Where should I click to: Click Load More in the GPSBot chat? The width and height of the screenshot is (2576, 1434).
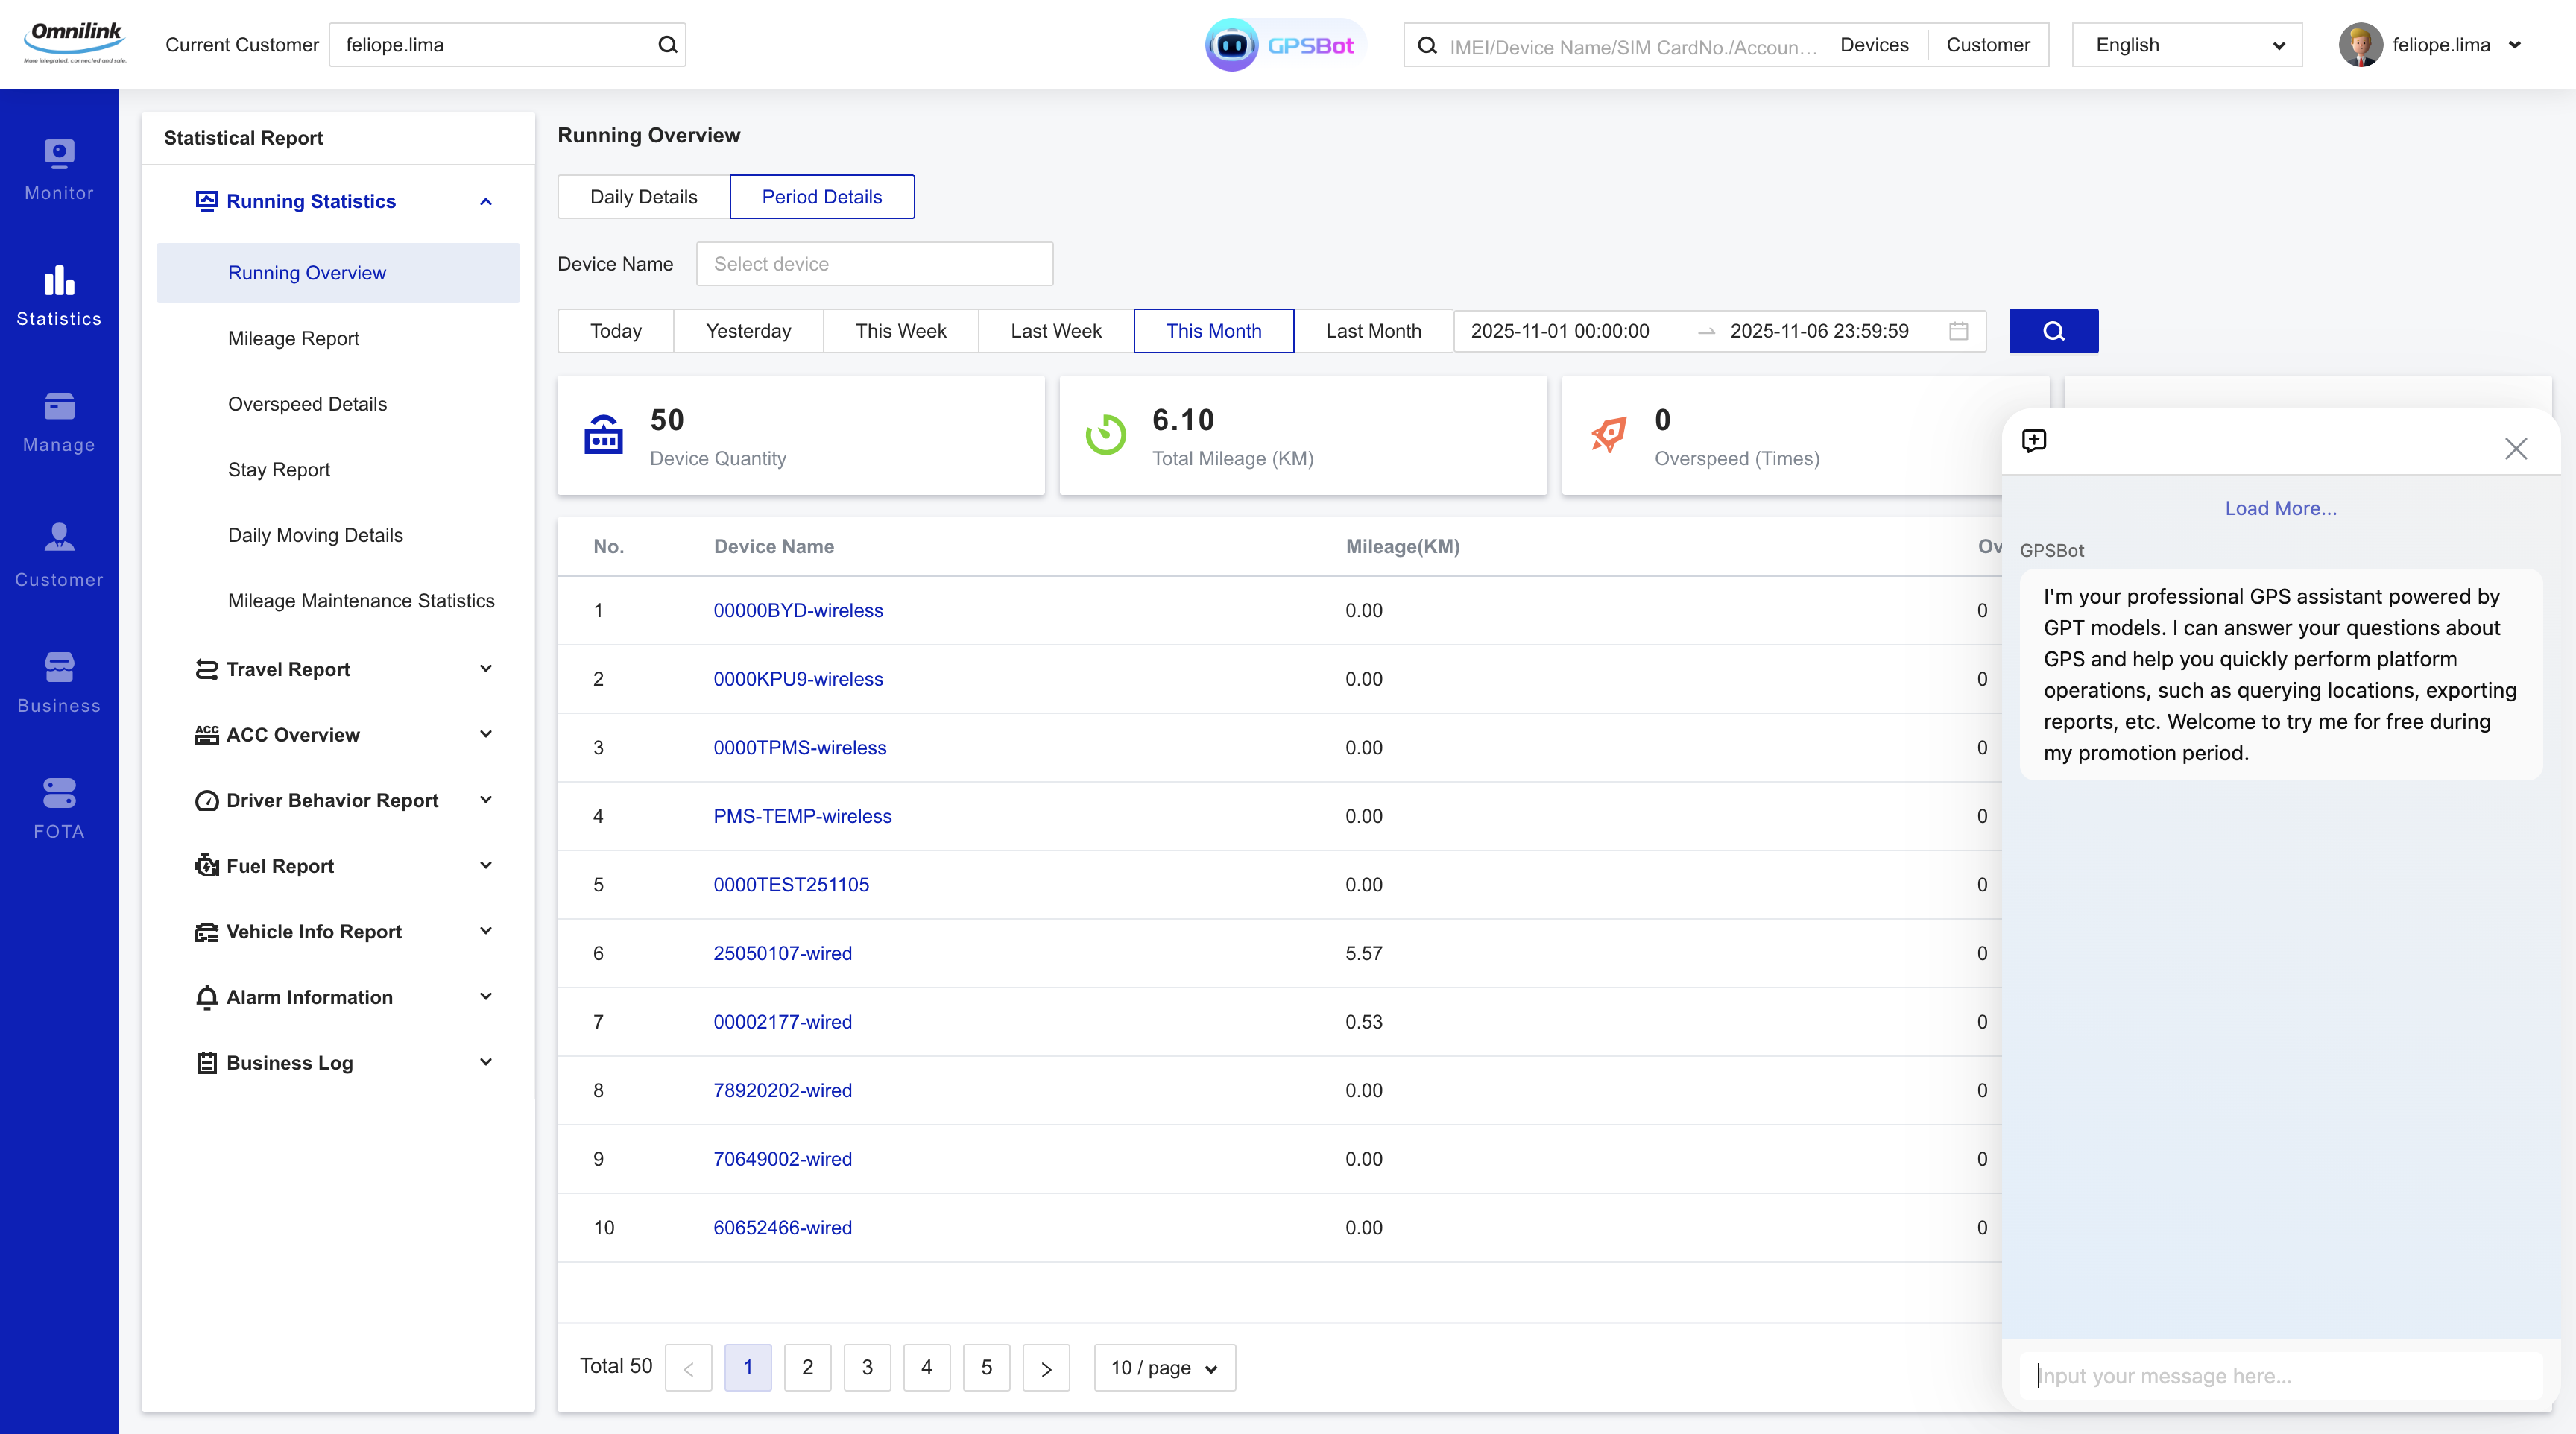point(2280,508)
